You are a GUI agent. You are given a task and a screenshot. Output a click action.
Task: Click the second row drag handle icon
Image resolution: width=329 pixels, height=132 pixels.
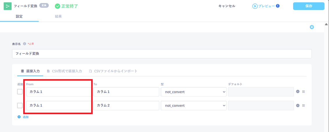pyautogui.click(x=303, y=105)
